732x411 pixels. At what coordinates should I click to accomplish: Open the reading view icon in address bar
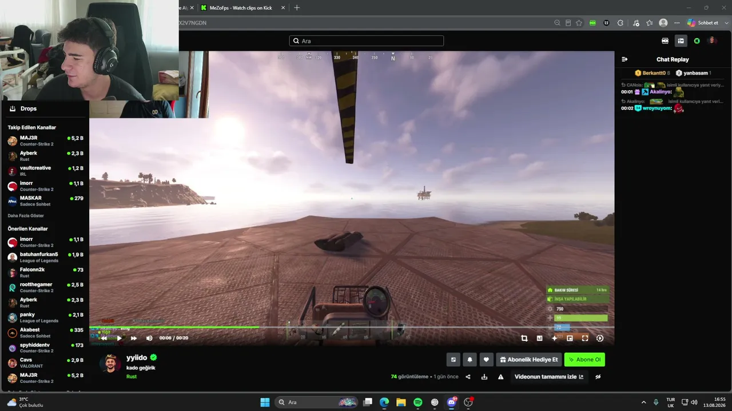click(x=568, y=23)
